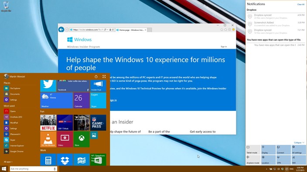This screenshot has width=307, height=172.
Task: Collapse the quick actions panel
Action: click(x=299, y=142)
